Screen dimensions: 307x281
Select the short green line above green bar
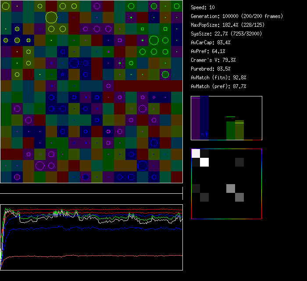pyautogui.click(x=231, y=117)
